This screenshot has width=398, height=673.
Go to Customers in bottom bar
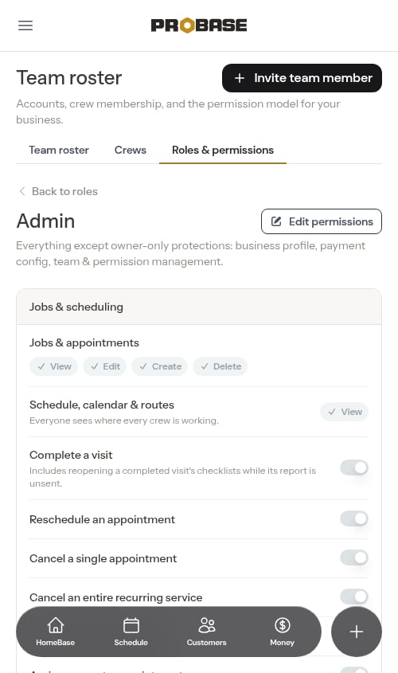coord(206,632)
